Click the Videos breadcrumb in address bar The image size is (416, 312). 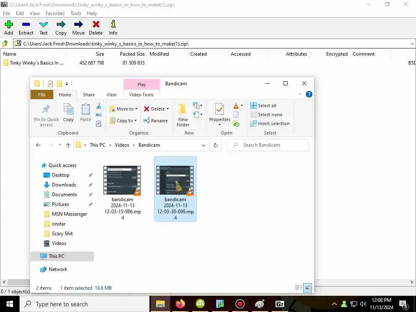pyautogui.click(x=122, y=145)
